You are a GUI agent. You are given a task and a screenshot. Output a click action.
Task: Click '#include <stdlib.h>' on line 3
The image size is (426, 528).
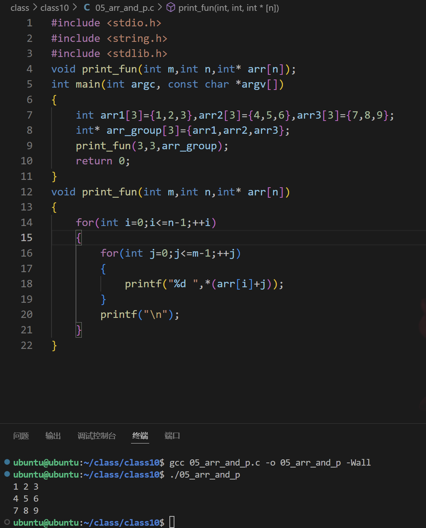click(109, 53)
